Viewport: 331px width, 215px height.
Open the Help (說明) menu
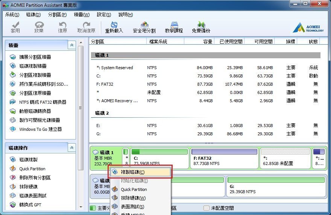(x=126, y=15)
